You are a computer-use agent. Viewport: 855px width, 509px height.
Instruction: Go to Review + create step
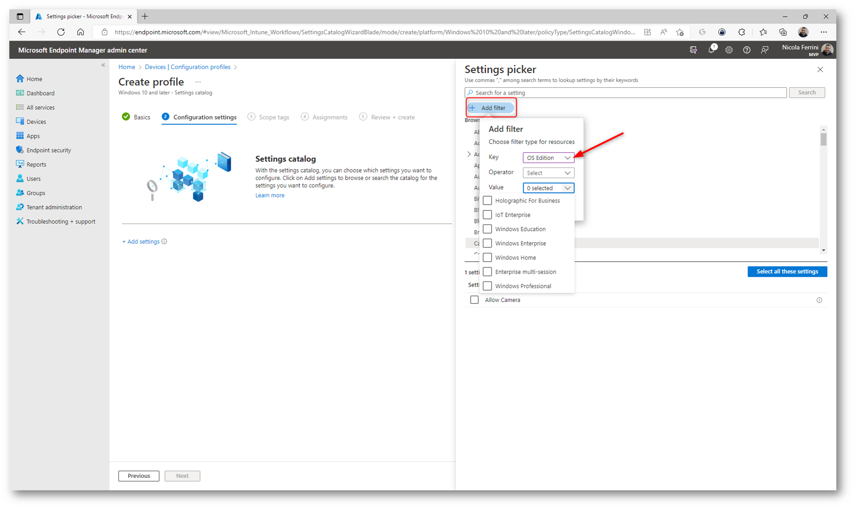click(x=387, y=117)
